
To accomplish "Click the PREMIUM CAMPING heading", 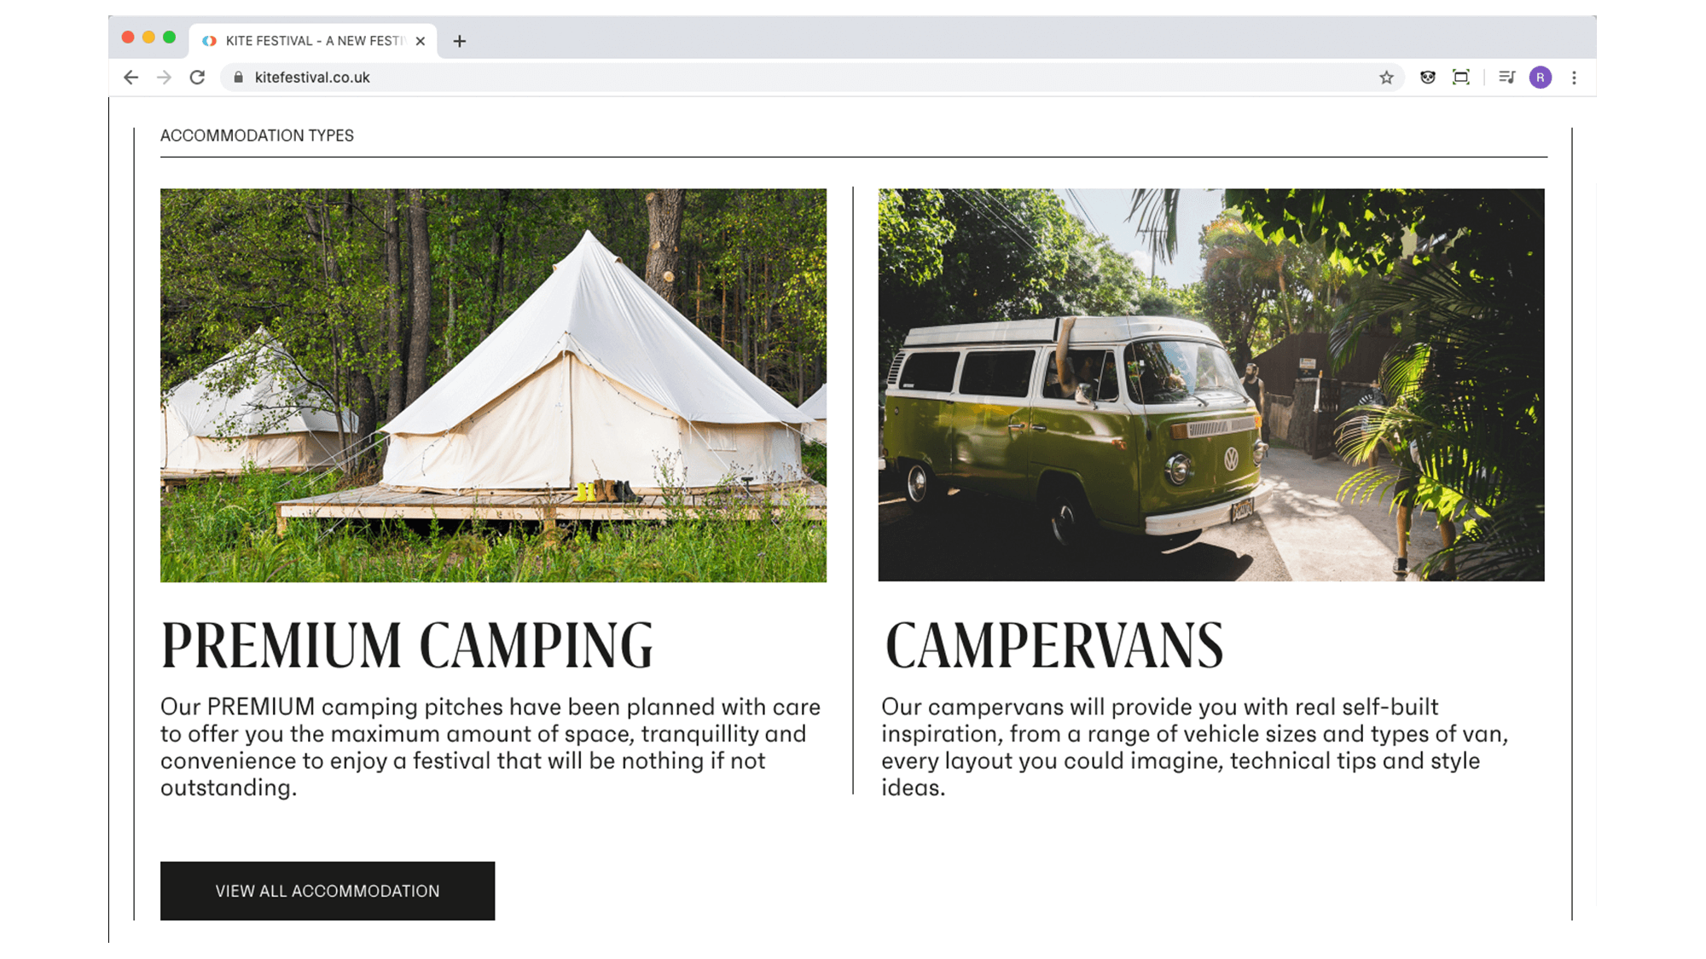I will [x=407, y=645].
